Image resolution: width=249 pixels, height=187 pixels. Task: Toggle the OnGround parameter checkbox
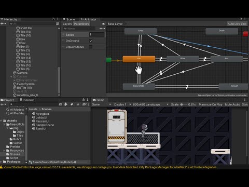(x=91, y=41)
